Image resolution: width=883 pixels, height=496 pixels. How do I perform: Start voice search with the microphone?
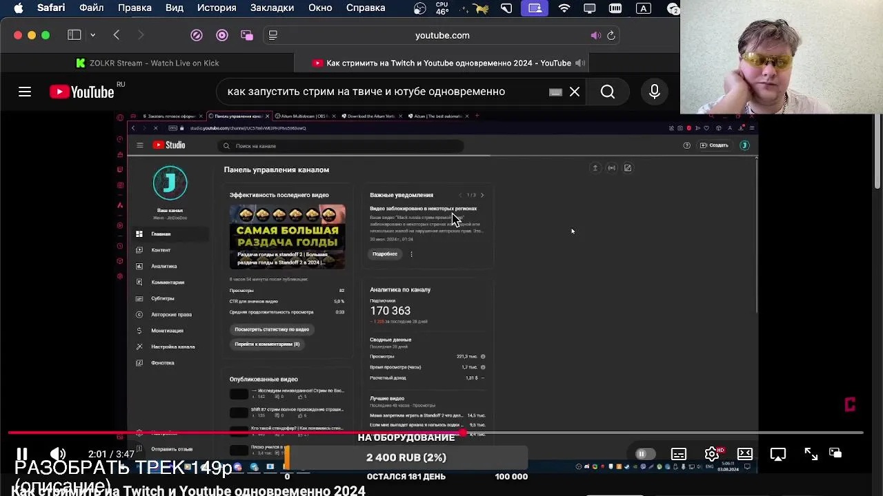pyautogui.click(x=655, y=92)
